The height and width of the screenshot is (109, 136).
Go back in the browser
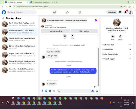tap(2, 7)
